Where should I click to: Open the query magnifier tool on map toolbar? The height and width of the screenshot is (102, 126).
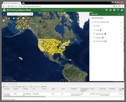point(9,18)
